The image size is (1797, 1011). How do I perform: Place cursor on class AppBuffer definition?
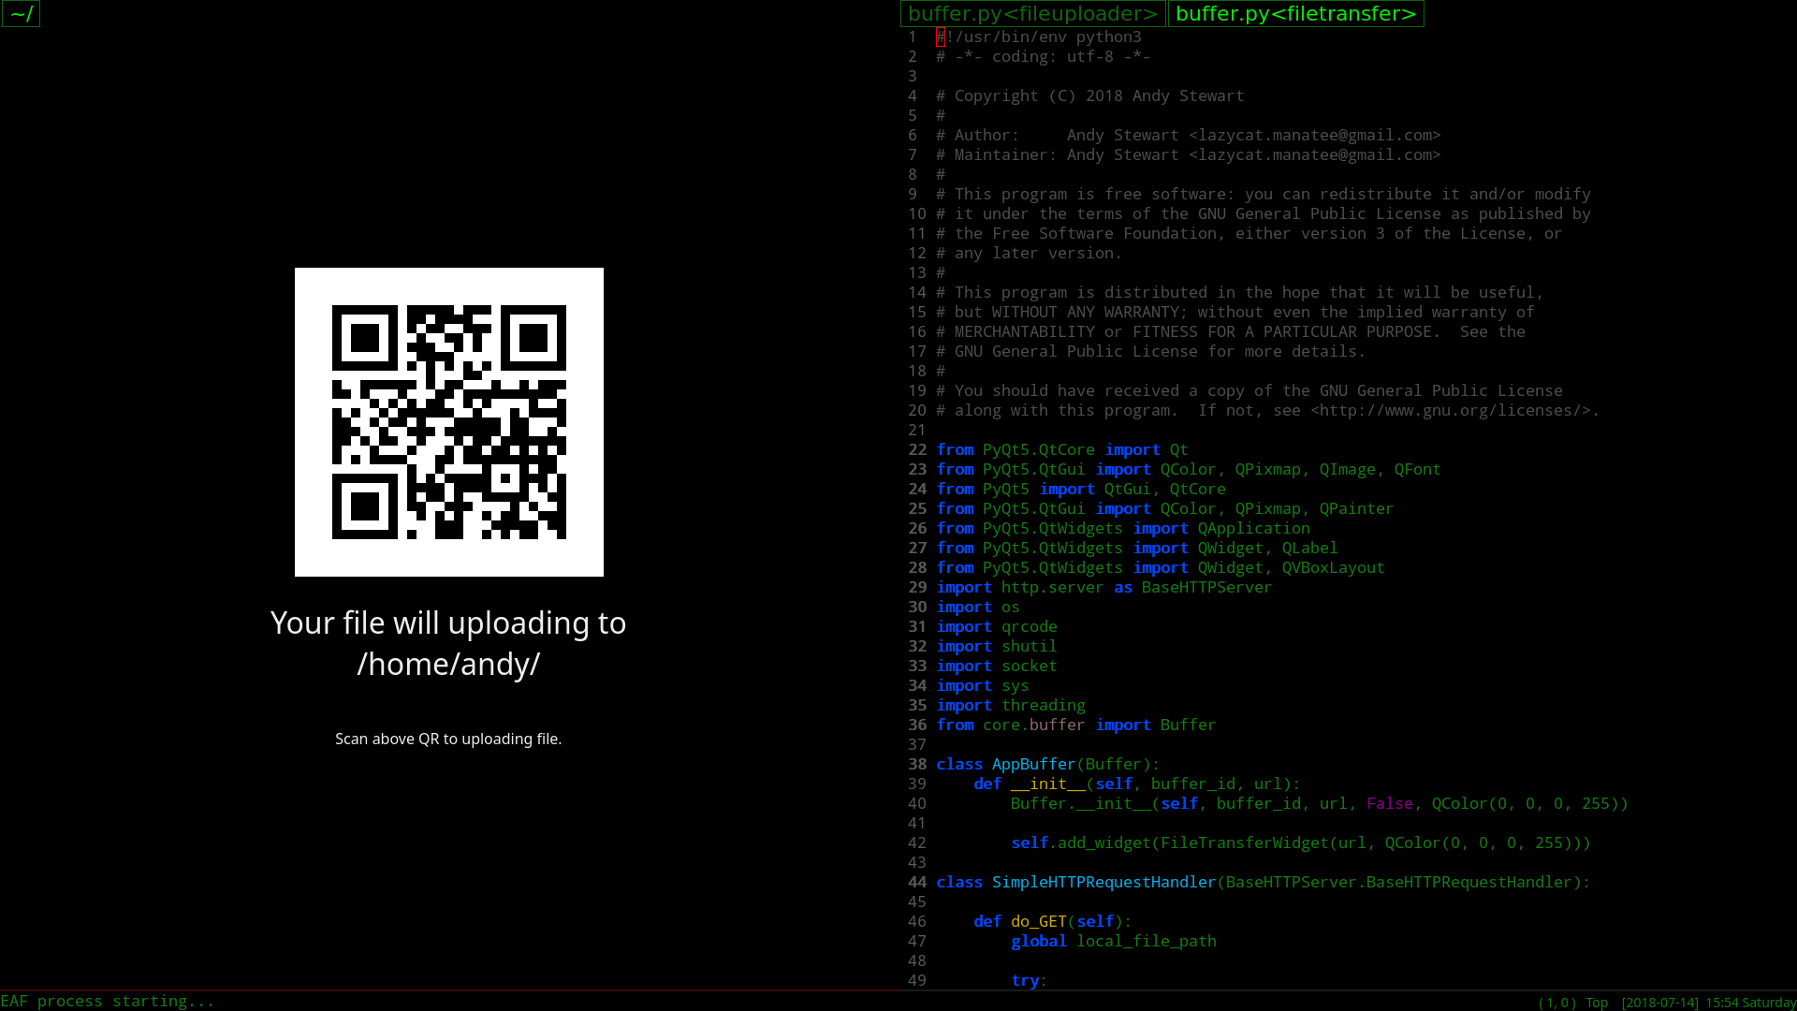[1032, 765]
